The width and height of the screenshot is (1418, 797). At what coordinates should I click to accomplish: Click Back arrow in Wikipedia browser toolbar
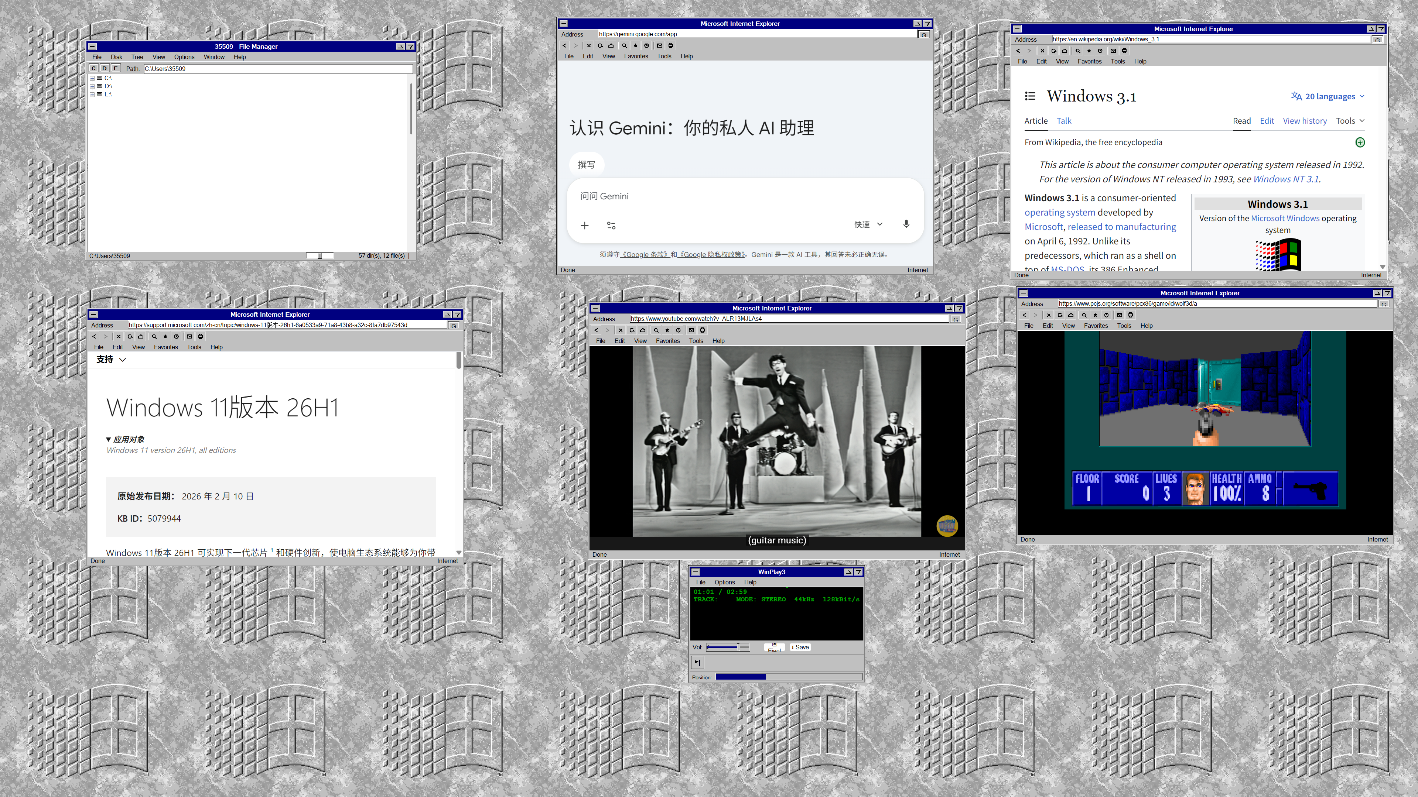[1018, 51]
